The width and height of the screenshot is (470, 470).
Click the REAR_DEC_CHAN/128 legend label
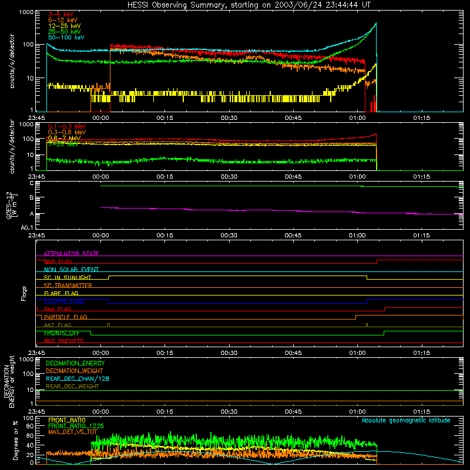click(78, 379)
